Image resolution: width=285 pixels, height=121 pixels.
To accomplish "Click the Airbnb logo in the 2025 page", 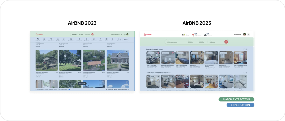I will (x=148, y=35).
